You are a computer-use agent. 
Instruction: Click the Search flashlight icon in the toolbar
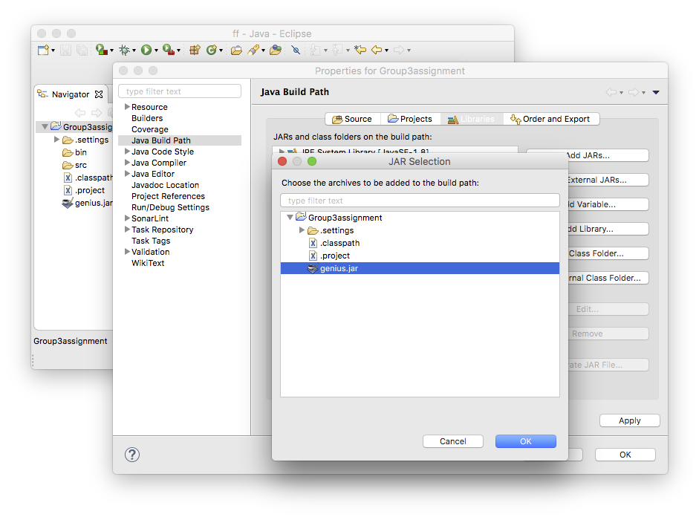[x=253, y=50]
